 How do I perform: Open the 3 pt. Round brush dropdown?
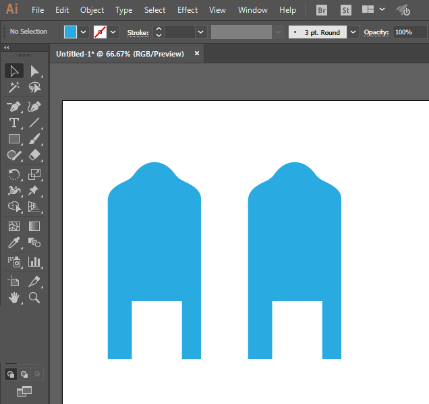[x=353, y=32]
